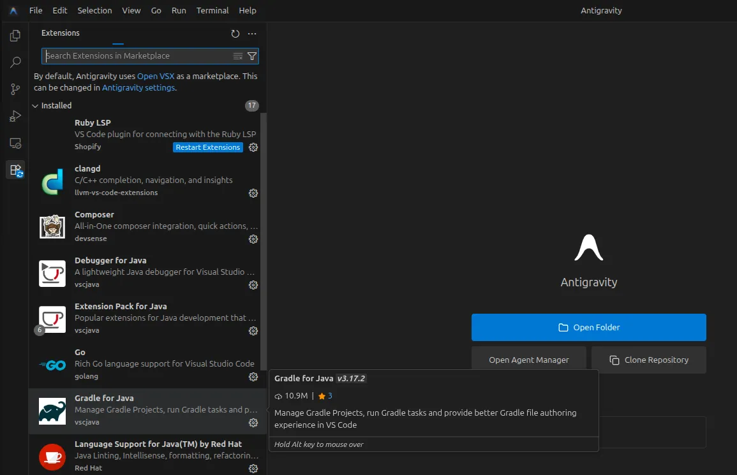Click the Debugger for Java logo
Screen dimensions: 737x475
52,273
